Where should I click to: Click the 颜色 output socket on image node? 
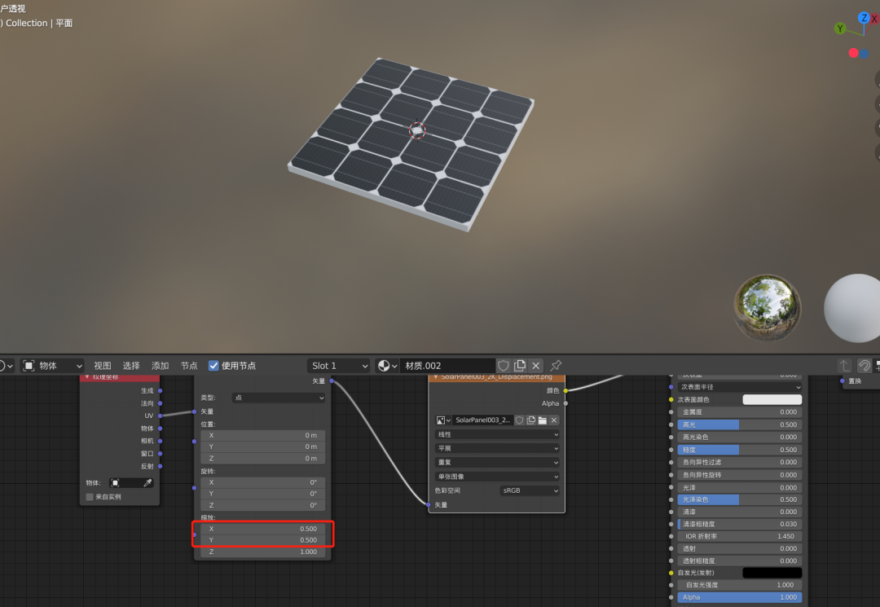(565, 390)
